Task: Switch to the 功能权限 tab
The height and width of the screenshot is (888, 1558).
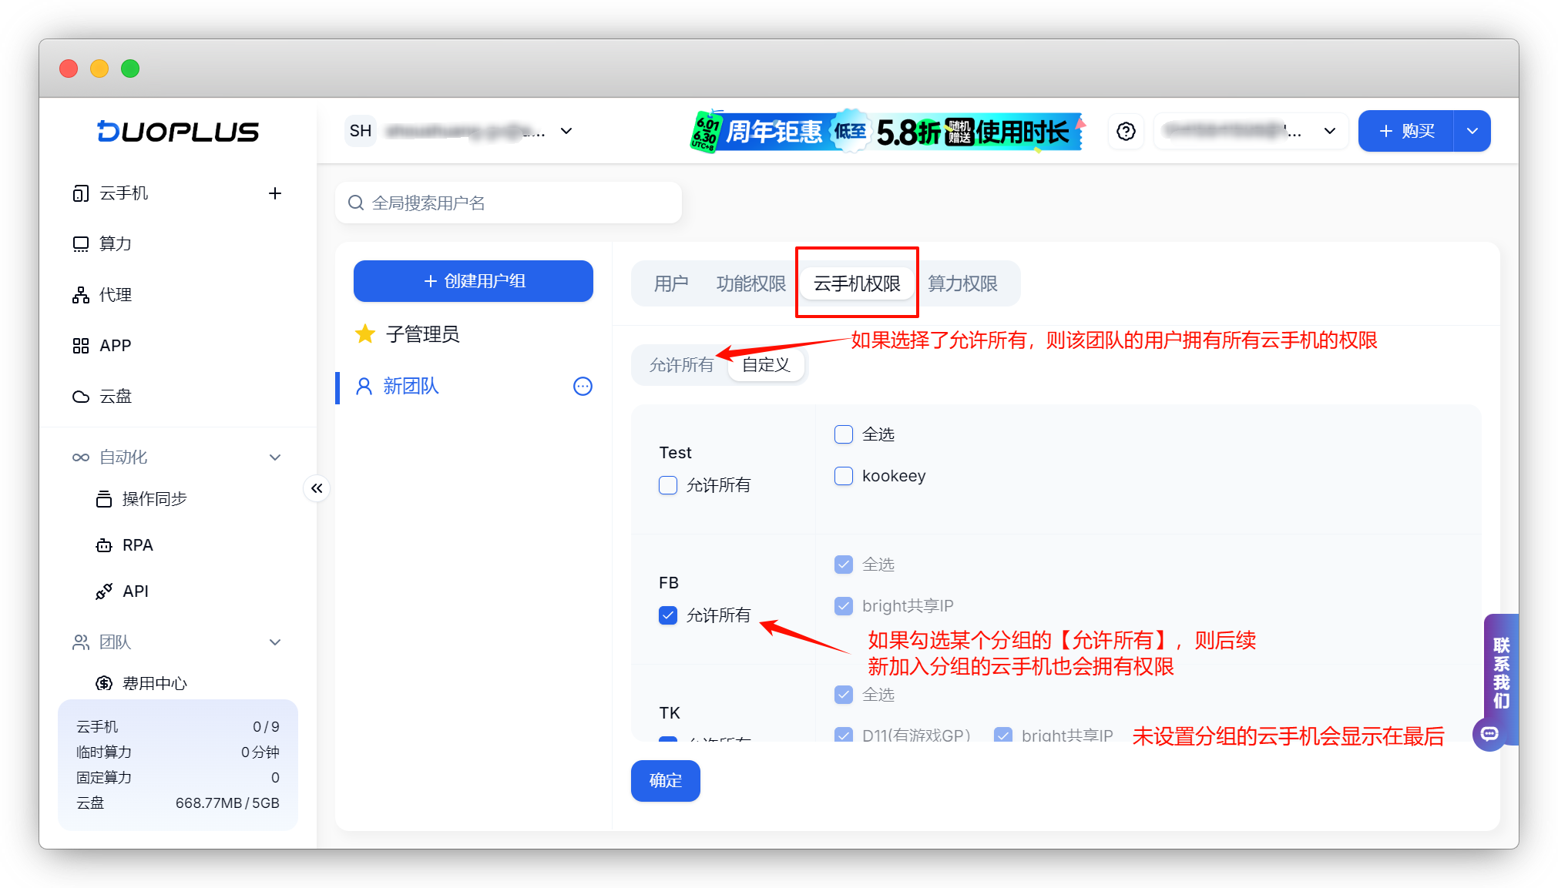Action: pyautogui.click(x=750, y=283)
